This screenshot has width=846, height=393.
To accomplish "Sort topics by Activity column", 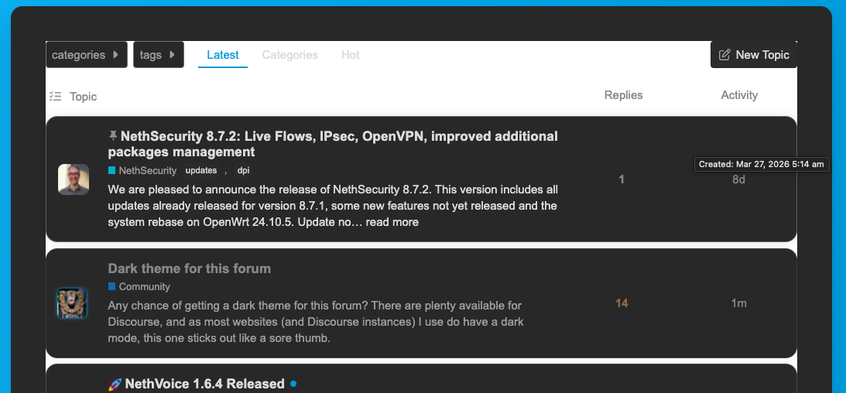I will point(739,95).
